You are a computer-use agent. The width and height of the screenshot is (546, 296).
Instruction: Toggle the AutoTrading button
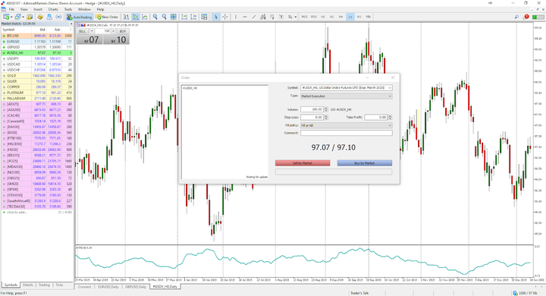coord(79,17)
